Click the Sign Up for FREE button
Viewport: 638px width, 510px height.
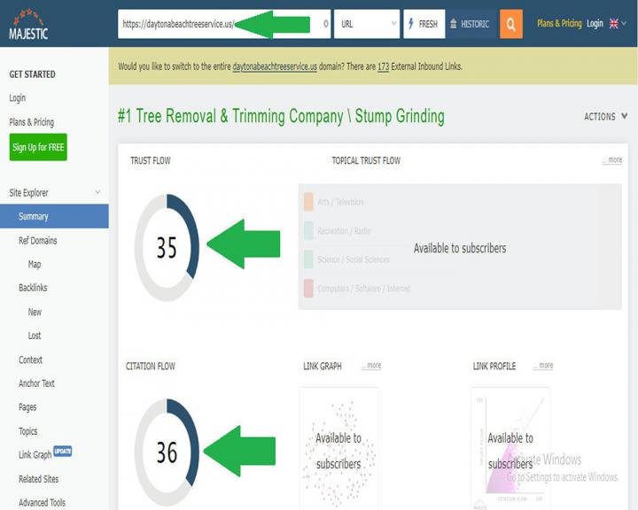(x=38, y=147)
